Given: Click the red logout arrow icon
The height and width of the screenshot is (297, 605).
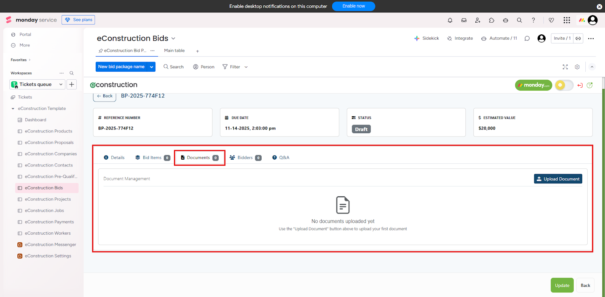Looking at the screenshot, I should tap(580, 85).
